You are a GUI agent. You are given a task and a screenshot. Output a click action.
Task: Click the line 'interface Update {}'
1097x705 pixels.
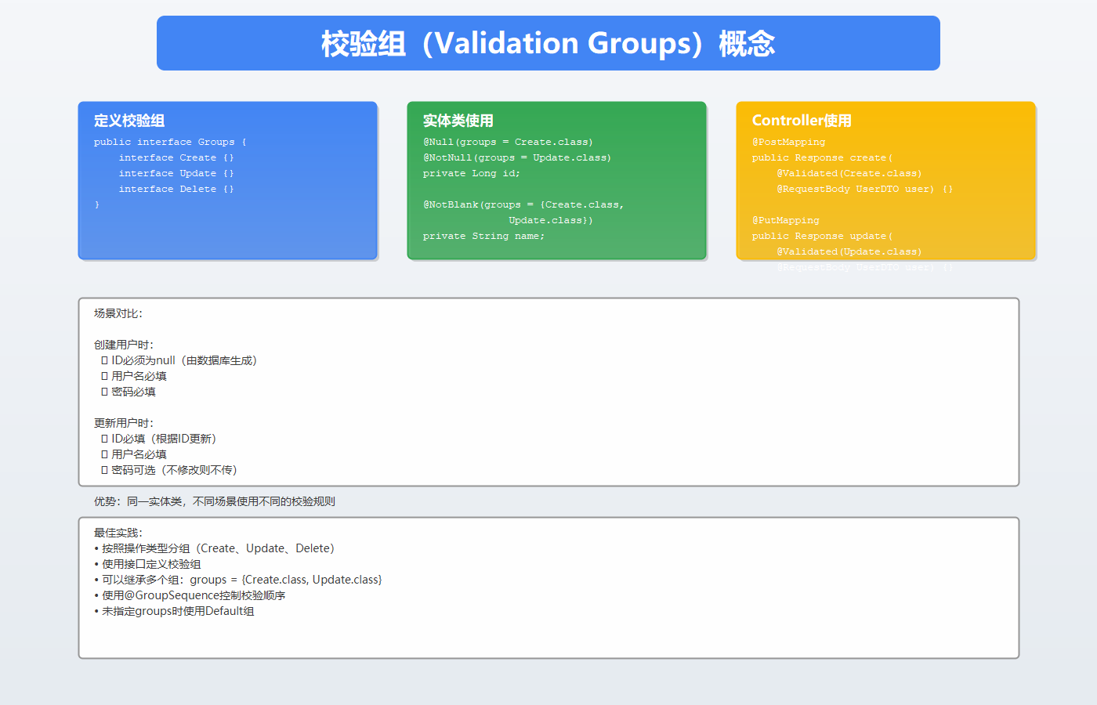[x=176, y=173]
